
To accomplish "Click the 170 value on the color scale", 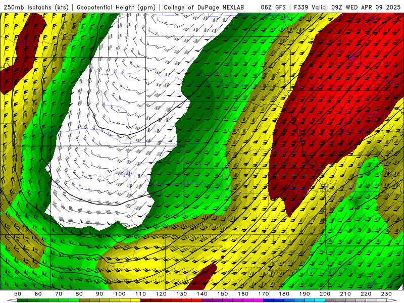I will [x=264, y=294].
